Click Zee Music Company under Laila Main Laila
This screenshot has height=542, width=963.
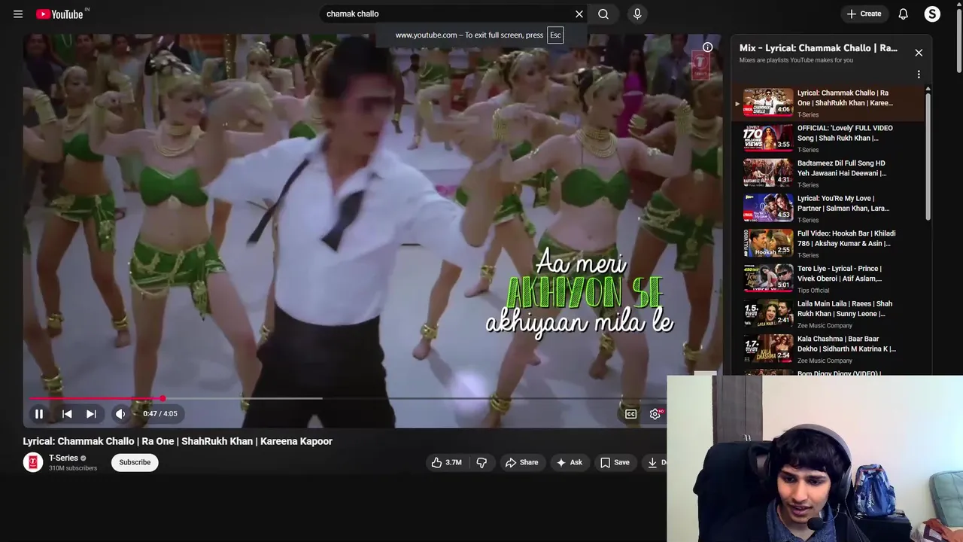pos(825,326)
